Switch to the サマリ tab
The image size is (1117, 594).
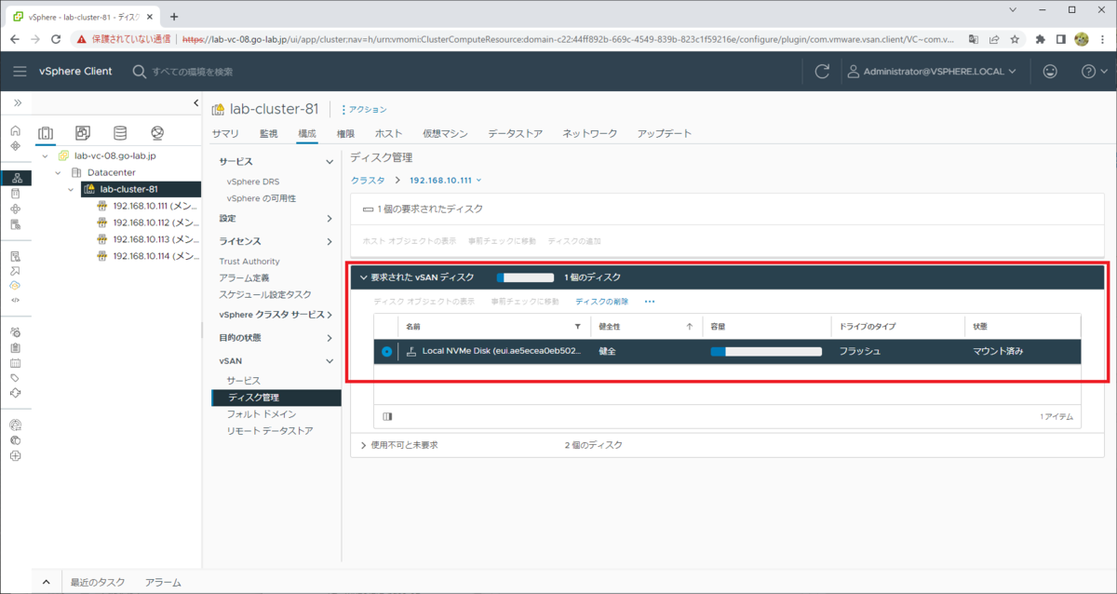click(x=225, y=134)
